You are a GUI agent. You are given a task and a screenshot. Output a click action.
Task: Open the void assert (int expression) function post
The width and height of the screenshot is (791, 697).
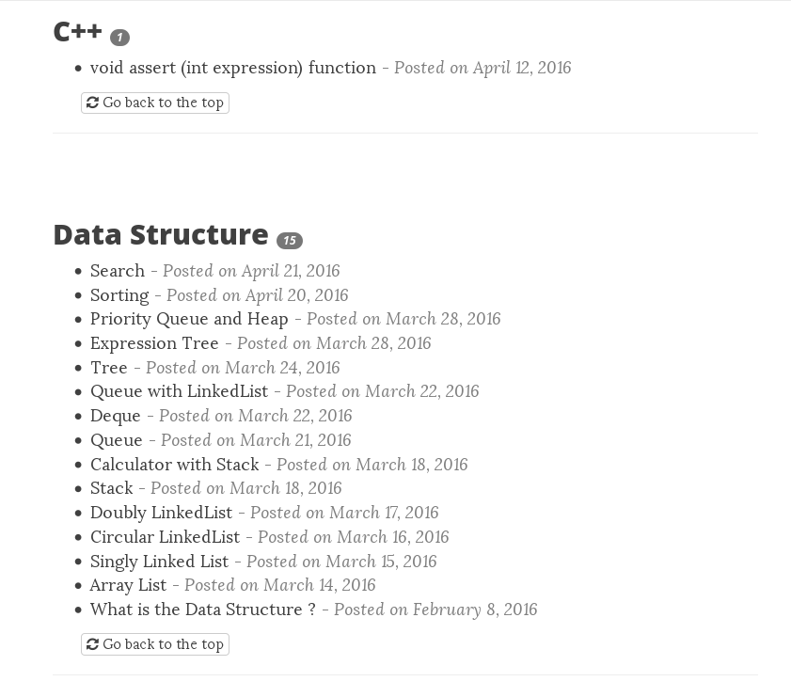pyautogui.click(x=233, y=68)
